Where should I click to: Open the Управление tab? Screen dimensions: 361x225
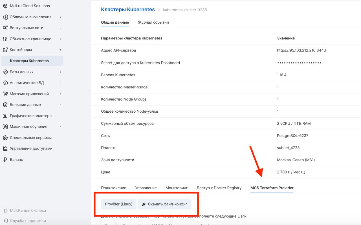pos(146,188)
